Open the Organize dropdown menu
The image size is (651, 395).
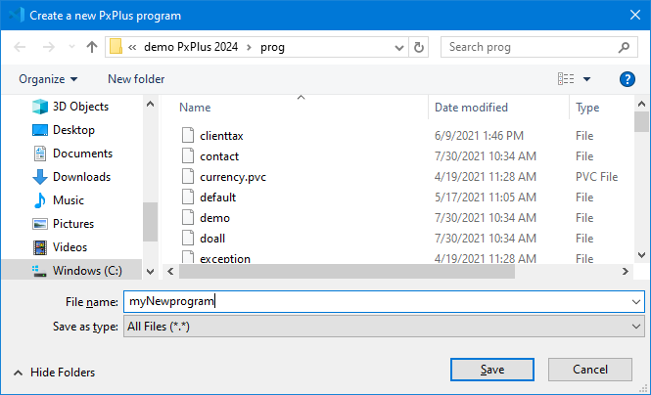pyautogui.click(x=47, y=79)
